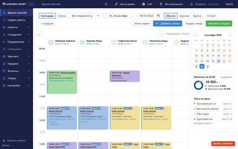Open Все специалисты dropdown
Screen dimensions: 238x149
click(x=84, y=16)
